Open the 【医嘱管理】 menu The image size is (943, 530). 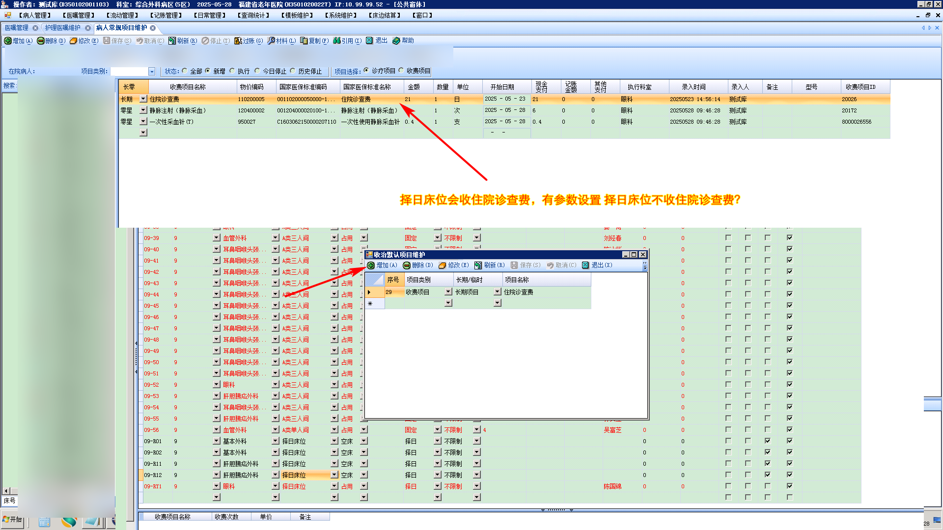[79, 15]
